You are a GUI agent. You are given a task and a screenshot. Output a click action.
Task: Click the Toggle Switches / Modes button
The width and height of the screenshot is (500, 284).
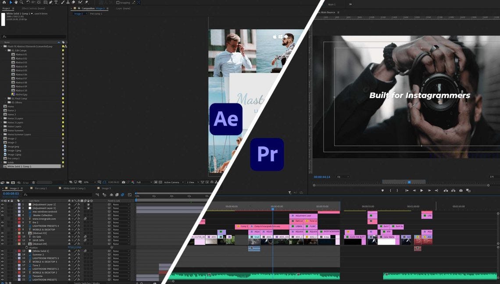click(x=86, y=283)
